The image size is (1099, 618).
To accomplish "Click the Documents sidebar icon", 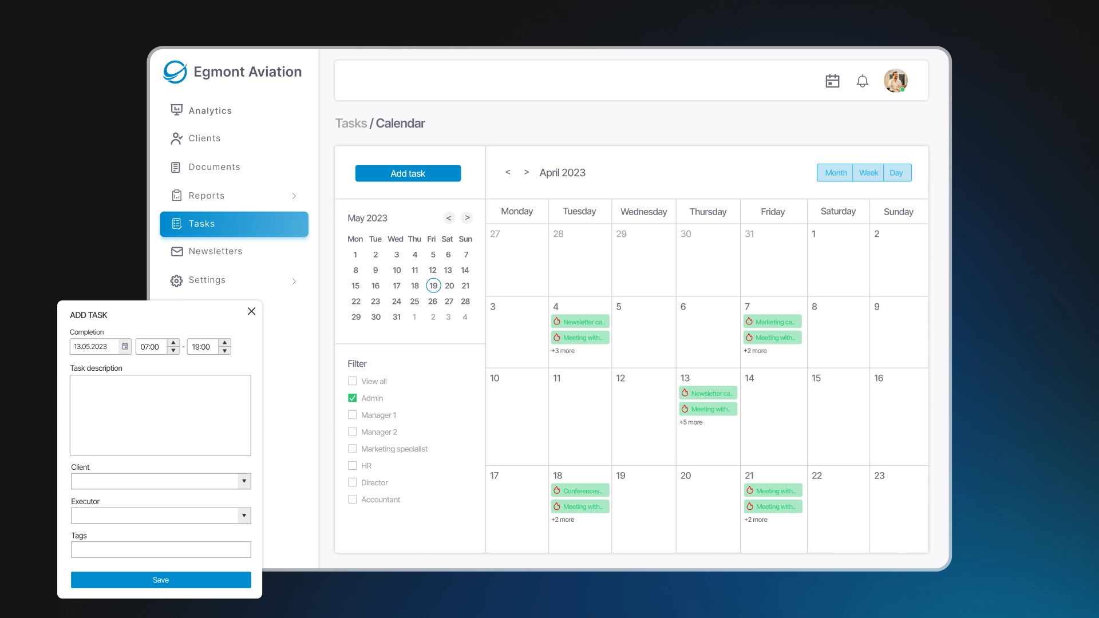I will coord(176,167).
